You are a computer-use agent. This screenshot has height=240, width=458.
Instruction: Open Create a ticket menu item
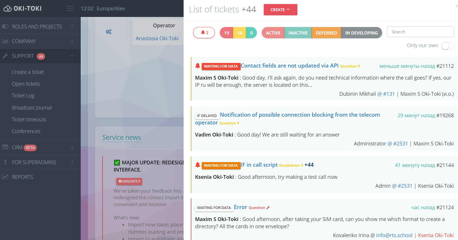[x=28, y=72]
